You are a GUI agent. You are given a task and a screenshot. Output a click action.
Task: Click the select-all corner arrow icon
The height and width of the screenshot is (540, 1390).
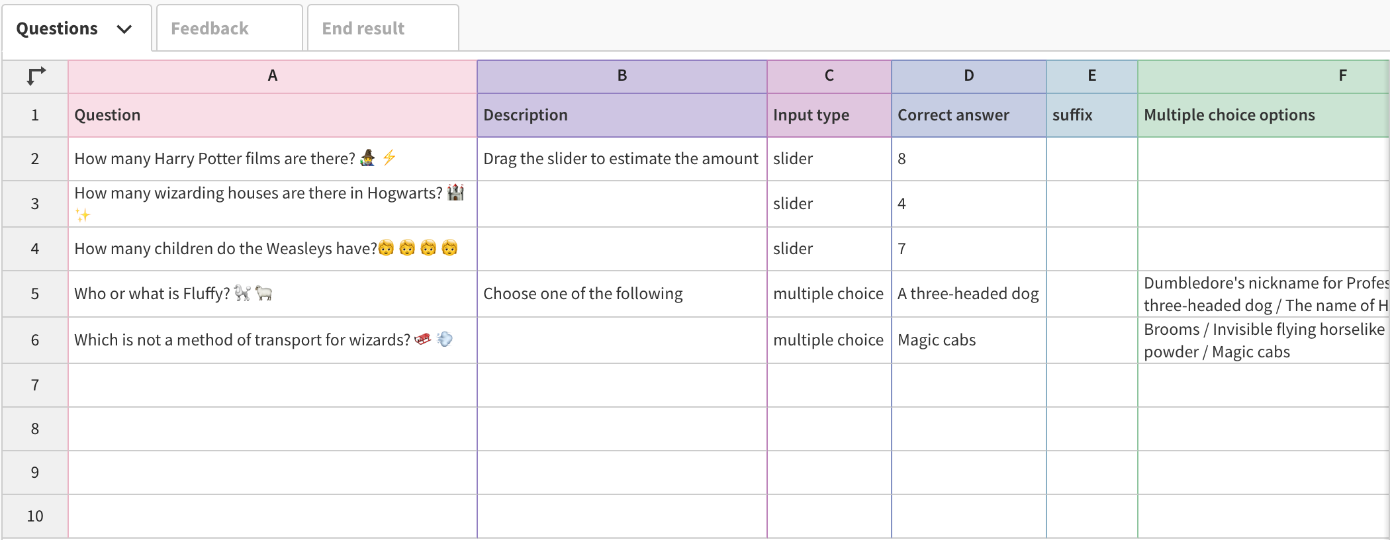coord(36,76)
